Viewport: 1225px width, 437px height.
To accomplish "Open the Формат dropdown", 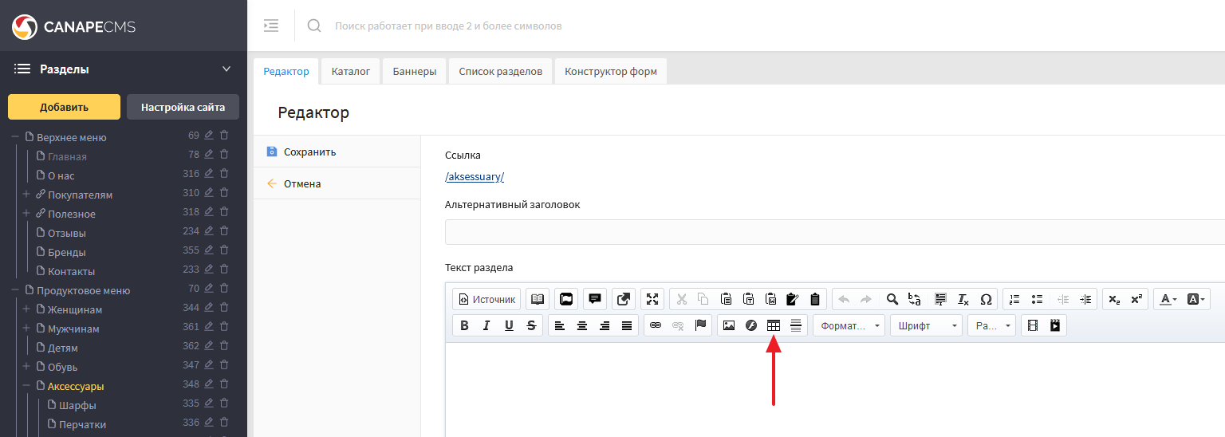I will pos(849,325).
